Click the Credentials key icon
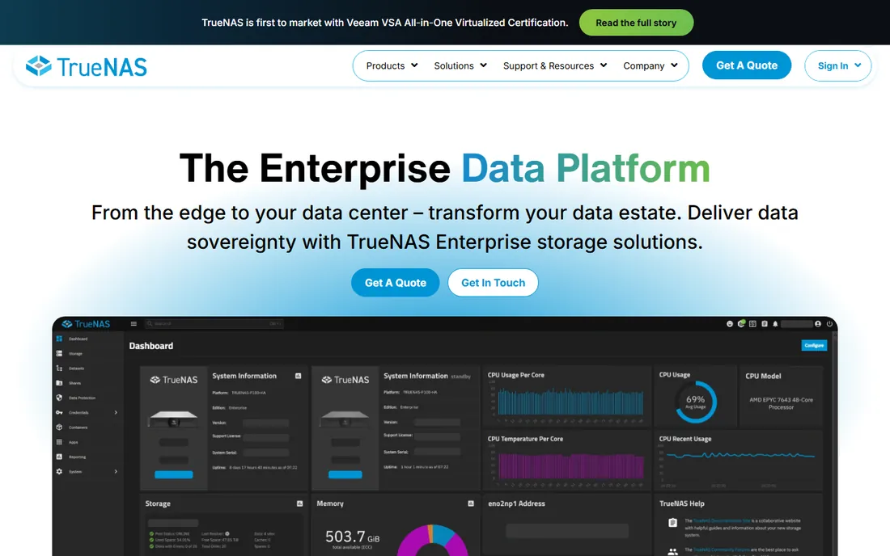 coord(59,412)
